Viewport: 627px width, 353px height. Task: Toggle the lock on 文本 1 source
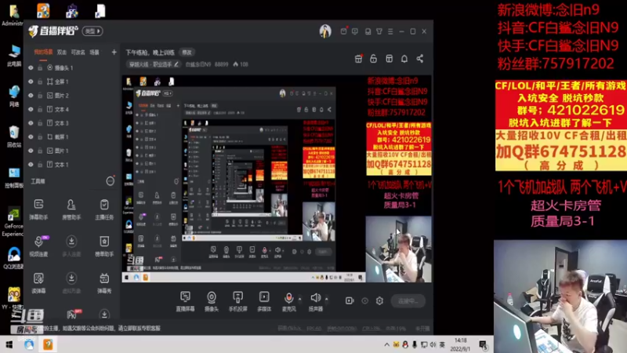(x=40, y=165)
